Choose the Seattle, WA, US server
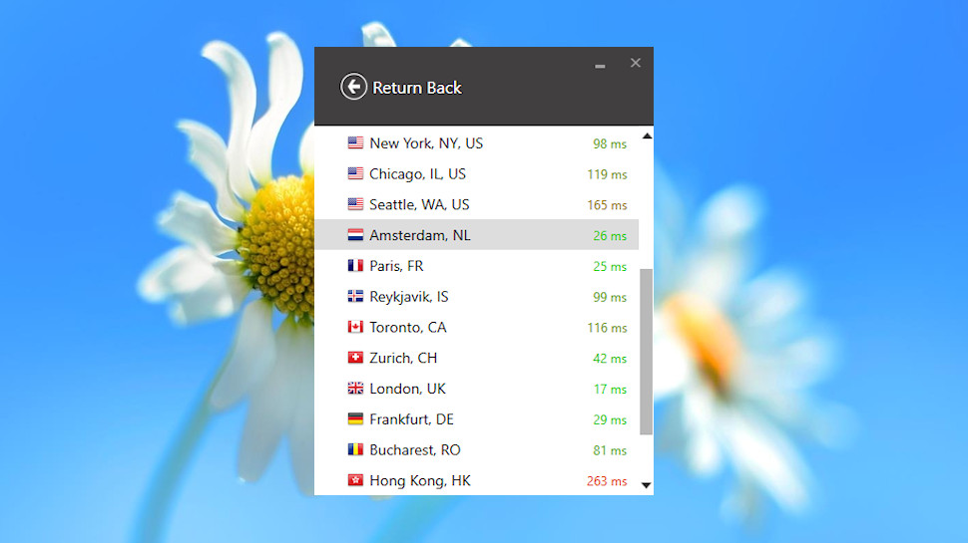This screenshot has height=543, width=968. point(477,204)
